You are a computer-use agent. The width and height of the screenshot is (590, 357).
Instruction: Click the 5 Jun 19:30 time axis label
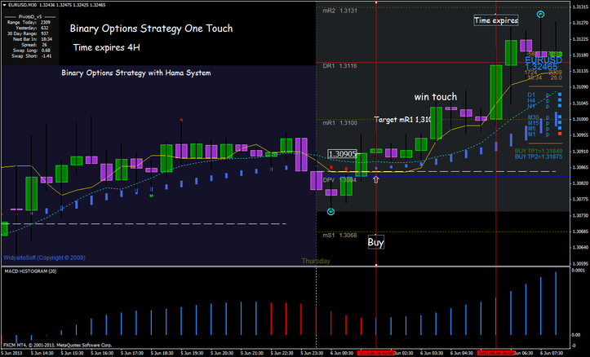click(x=192, y=353)
